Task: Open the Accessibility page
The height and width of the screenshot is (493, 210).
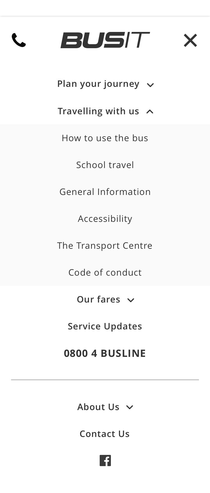Action: tap(105, 219)
